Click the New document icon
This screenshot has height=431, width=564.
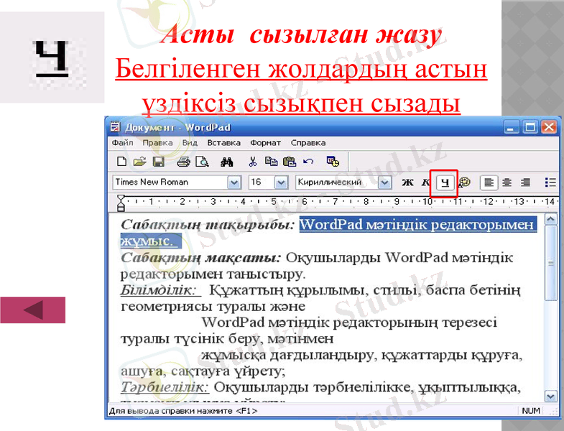click(x=122, y=162)
